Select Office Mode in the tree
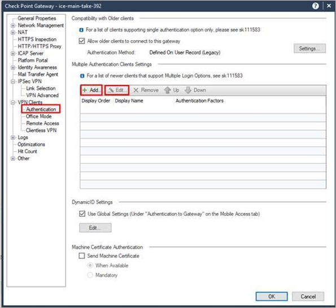The image size is (336, 308). 39,116
